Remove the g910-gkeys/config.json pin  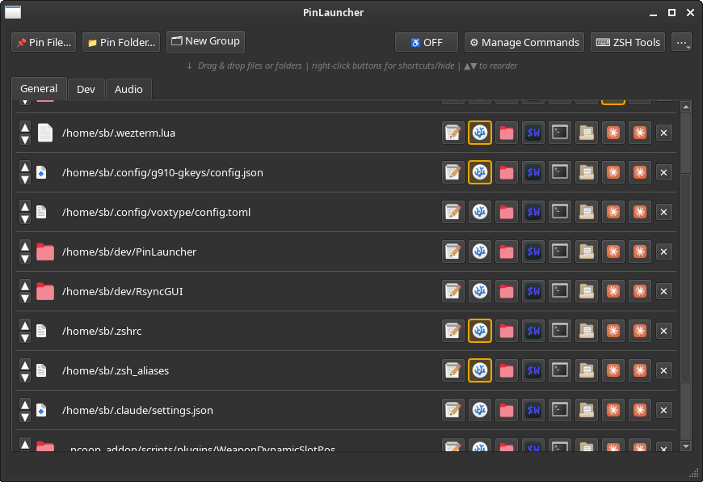click(x=664, y=172)
